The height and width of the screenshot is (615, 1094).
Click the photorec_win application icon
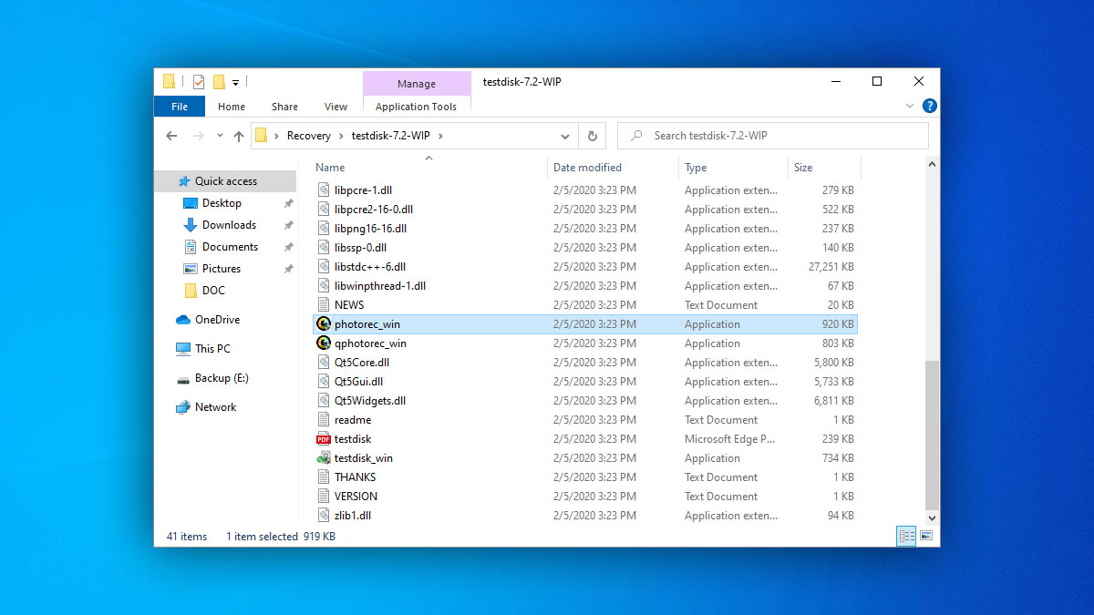pyautogui.click(x=324, y=324)
